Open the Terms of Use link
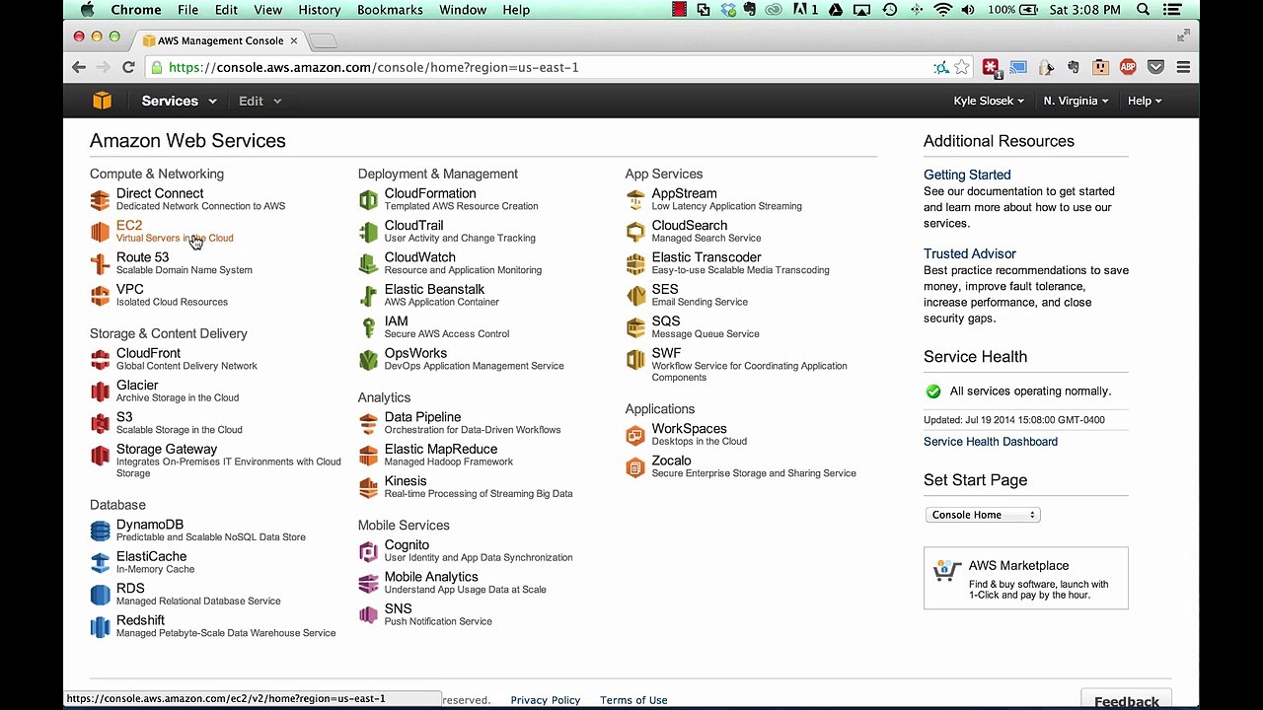The width and height of the screenshot is (1263, 710). (x=633, y=700)
